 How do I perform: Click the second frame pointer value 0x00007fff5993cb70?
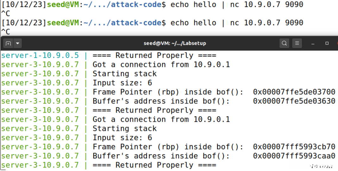click(x=294, y=147)
